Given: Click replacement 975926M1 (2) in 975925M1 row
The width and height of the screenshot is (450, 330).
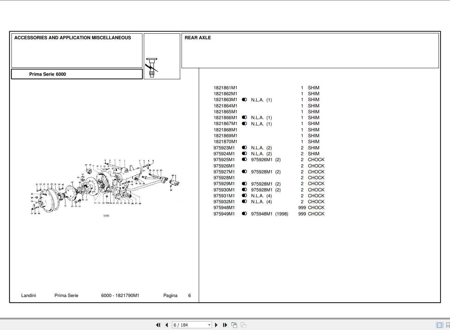Looking at the screenshot, I should (x=266, y=160).
